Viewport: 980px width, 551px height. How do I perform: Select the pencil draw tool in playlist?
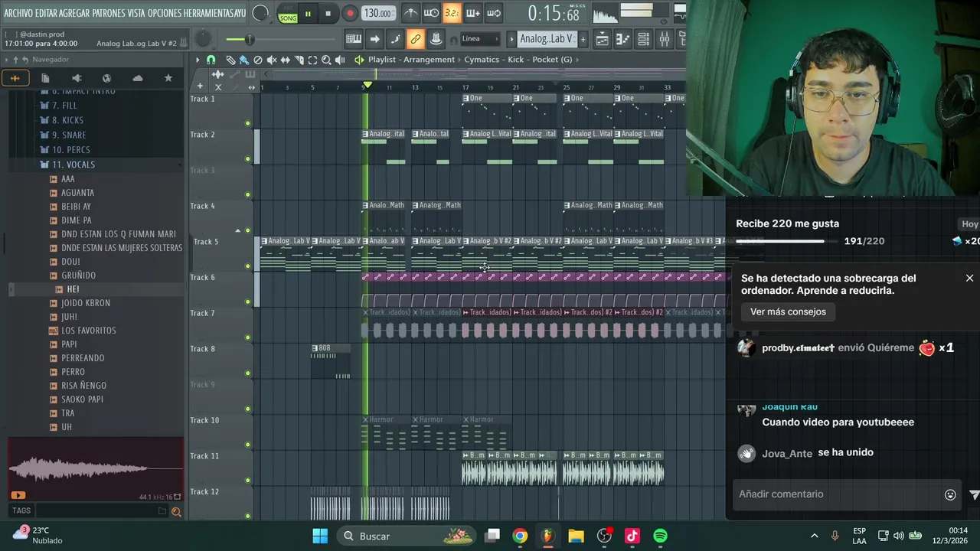(x=230, y=60)
